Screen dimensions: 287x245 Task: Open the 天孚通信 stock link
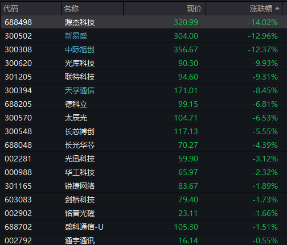point(80,90)
